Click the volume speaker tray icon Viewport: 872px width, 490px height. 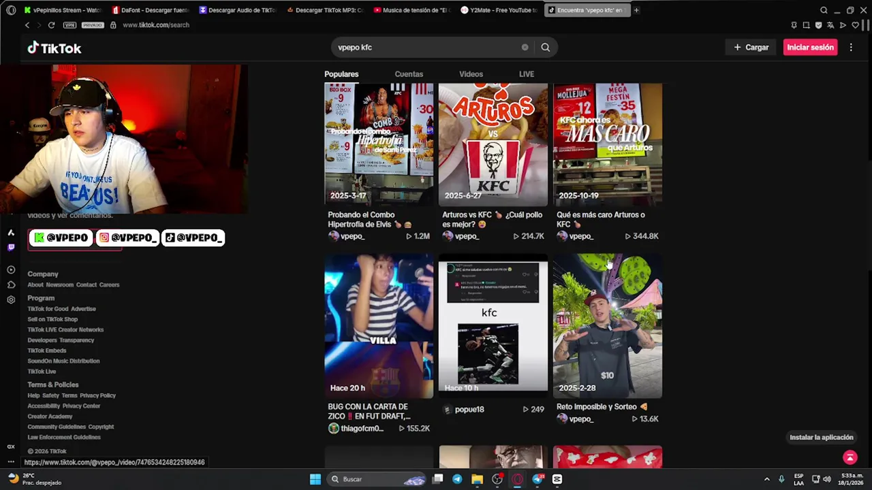(826, 479)
